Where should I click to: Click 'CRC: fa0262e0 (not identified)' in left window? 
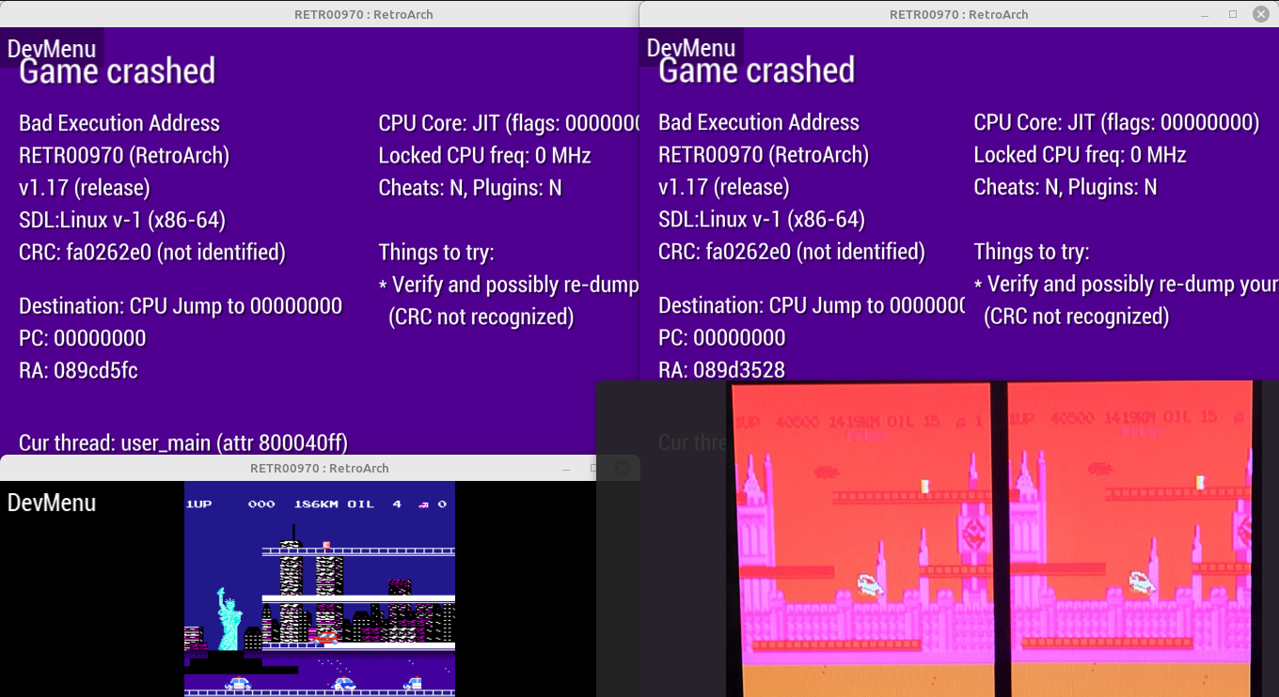(152, 252)
